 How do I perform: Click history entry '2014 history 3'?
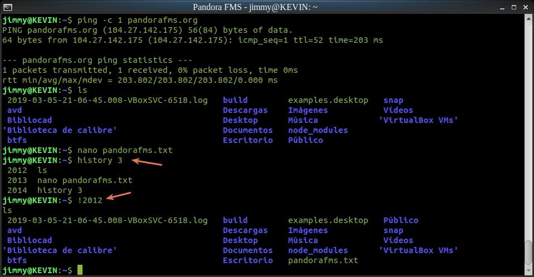point(45,190)
